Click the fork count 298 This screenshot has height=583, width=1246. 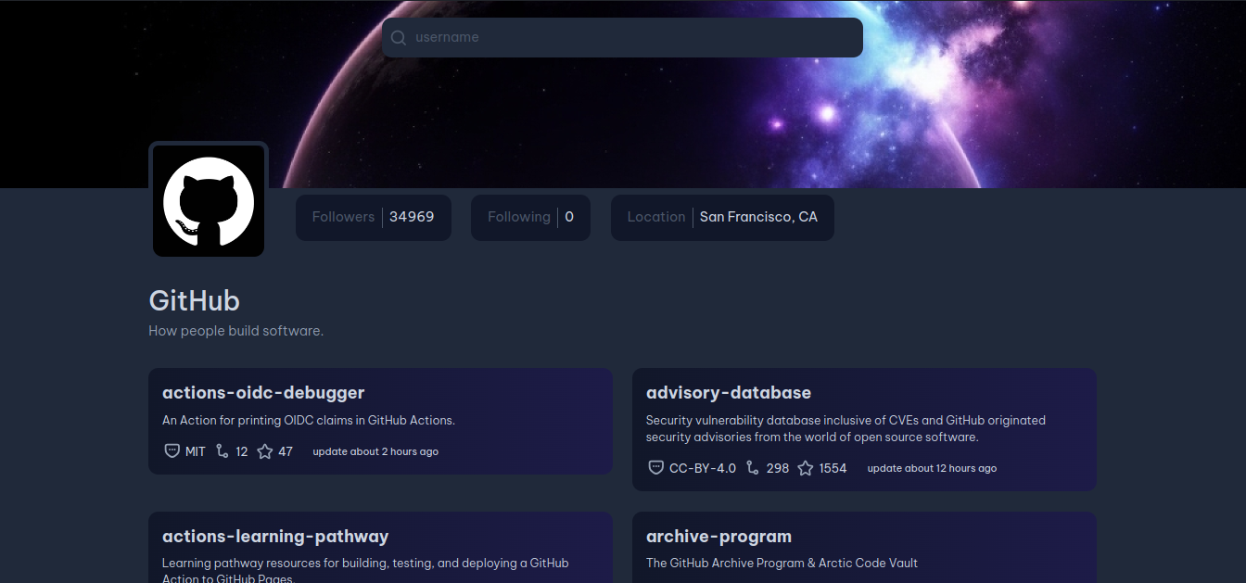coord(778,469)
